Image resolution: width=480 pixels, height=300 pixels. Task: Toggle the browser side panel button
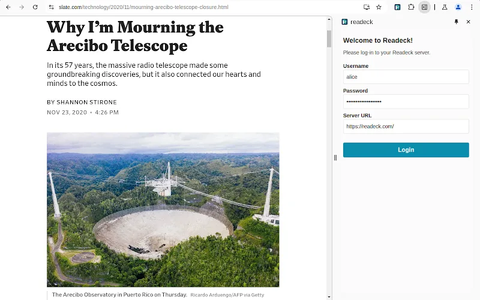point(424,7)
